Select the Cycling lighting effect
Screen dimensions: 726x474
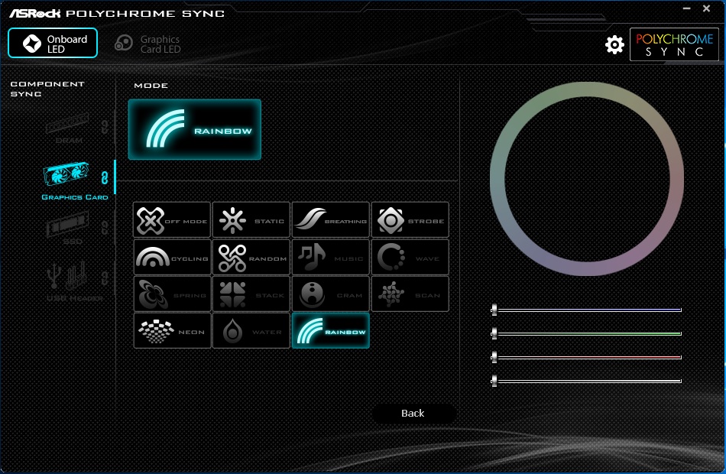[x=172, y=258]
